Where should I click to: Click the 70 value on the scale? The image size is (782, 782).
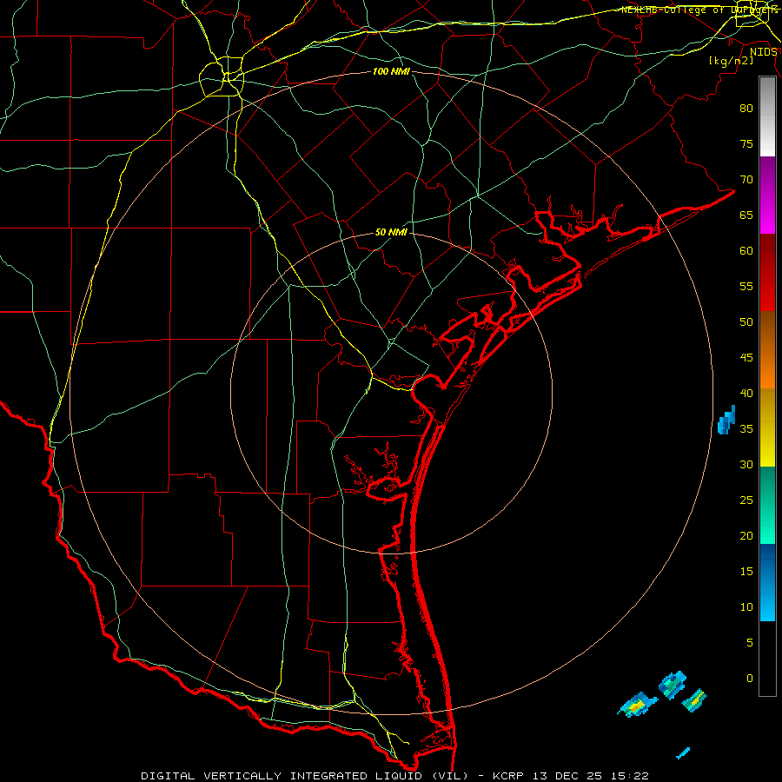746,180
